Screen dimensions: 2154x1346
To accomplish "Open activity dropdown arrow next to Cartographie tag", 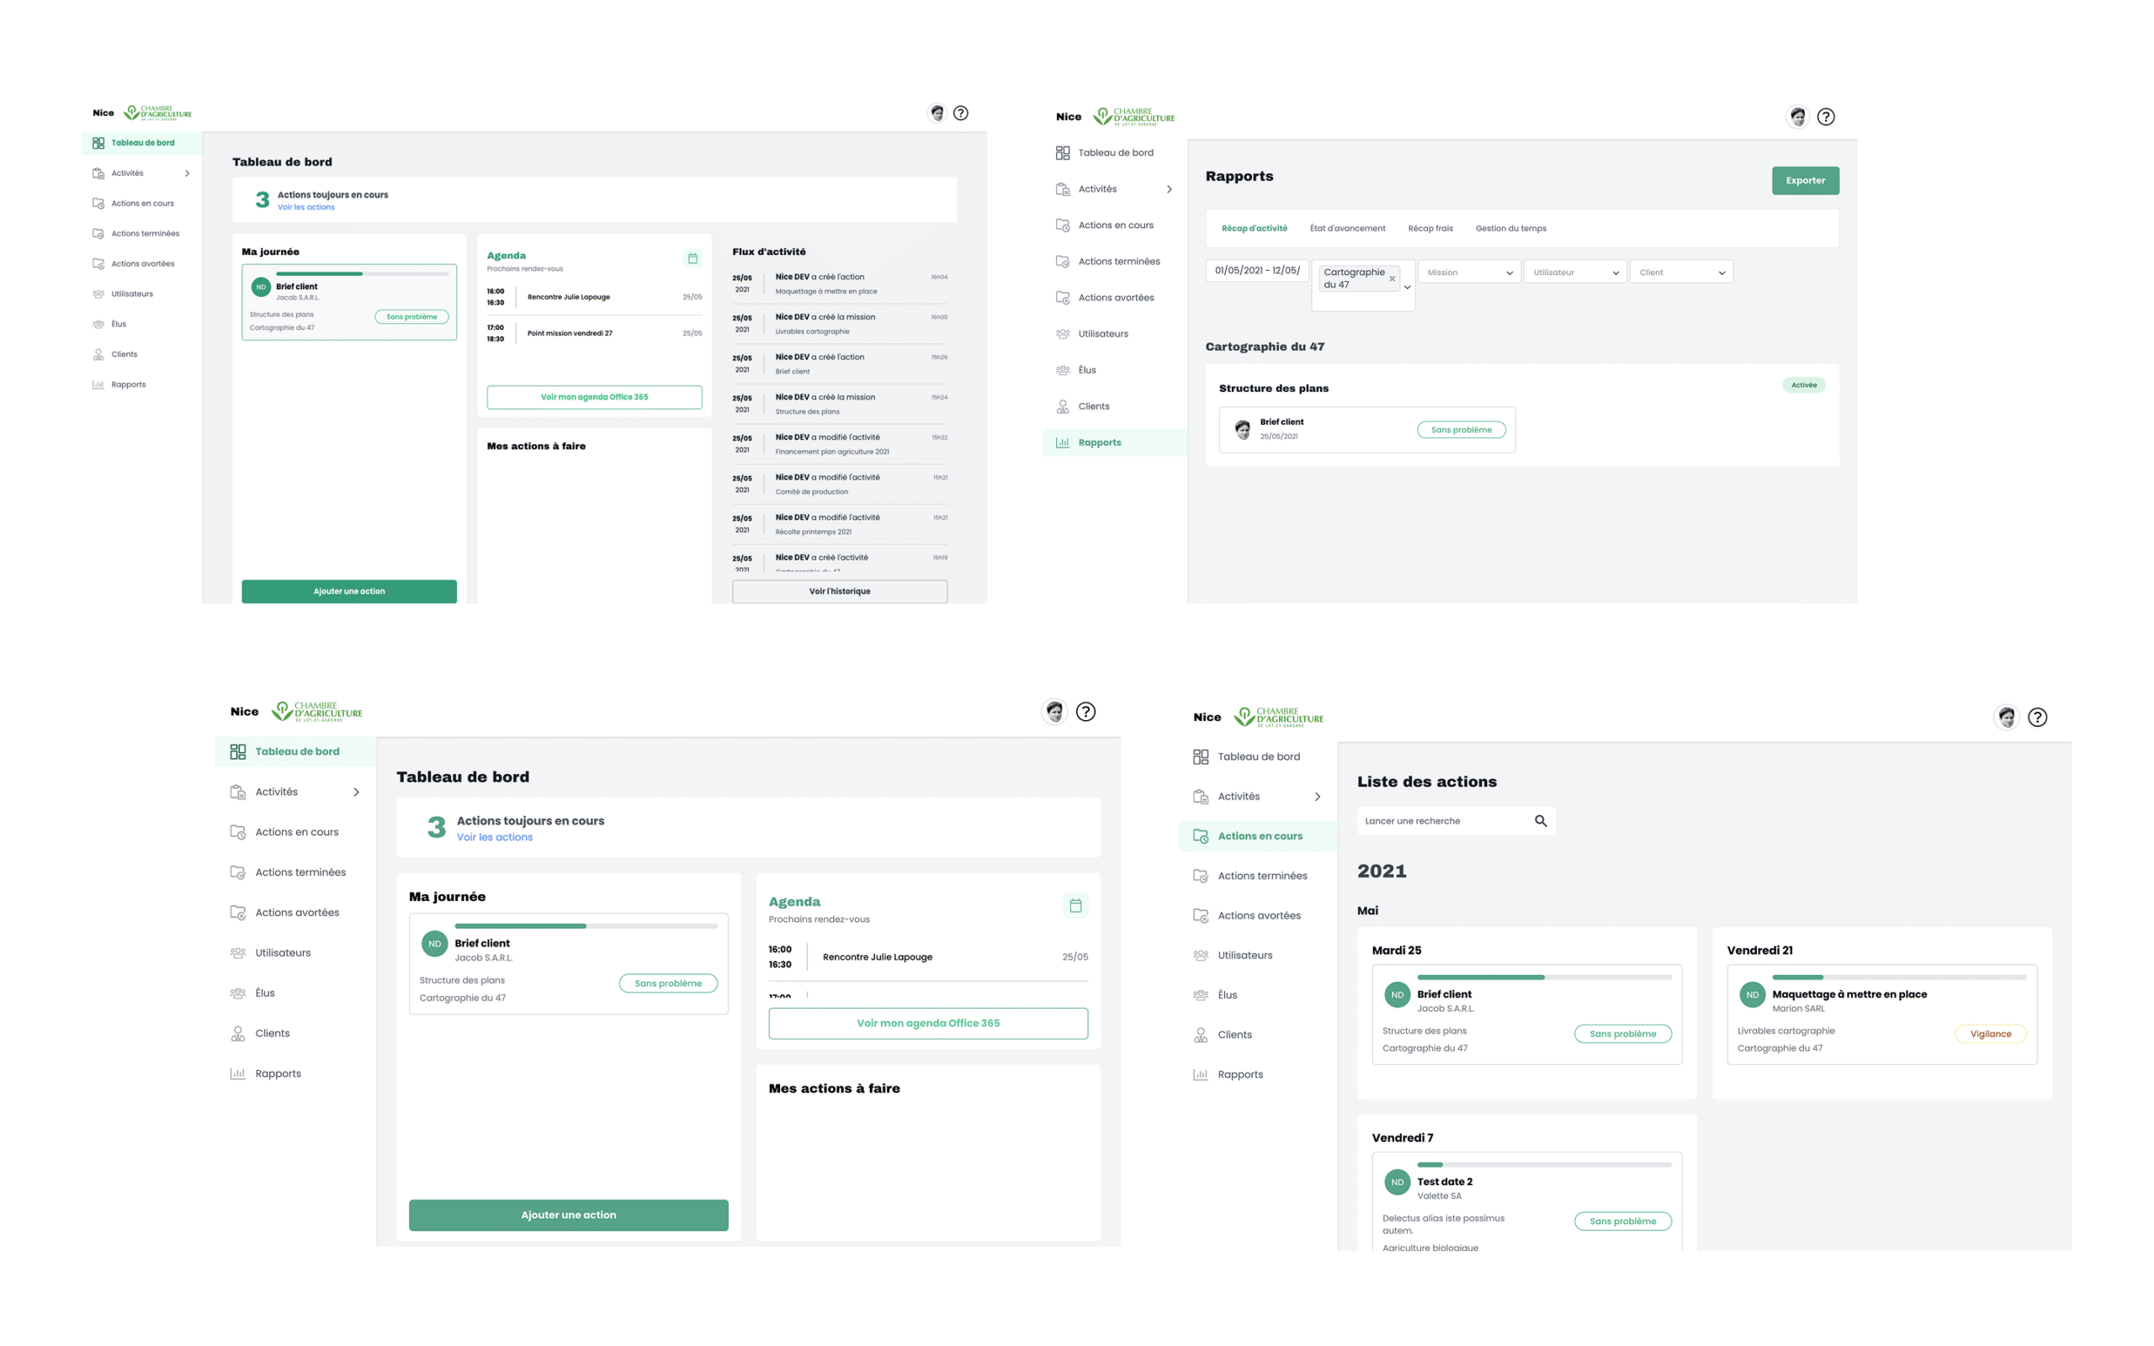I will [x=1407, y=287].
